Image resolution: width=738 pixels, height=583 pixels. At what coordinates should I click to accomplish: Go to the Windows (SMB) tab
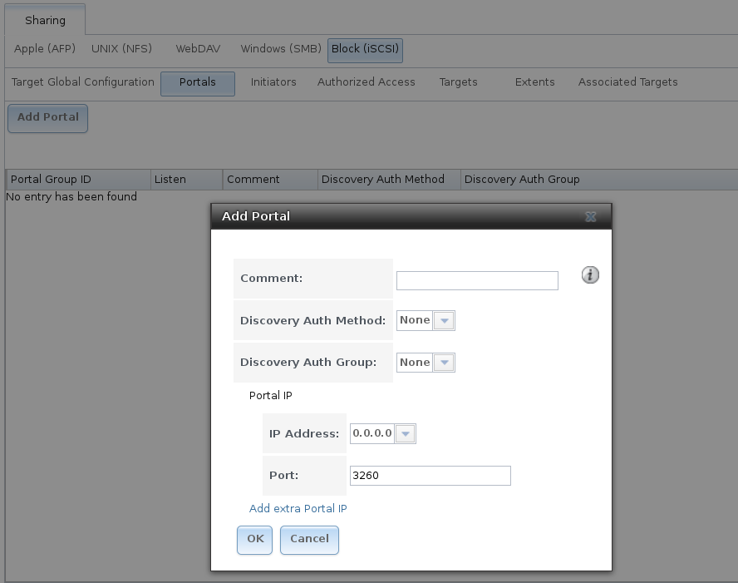[280, 49]
